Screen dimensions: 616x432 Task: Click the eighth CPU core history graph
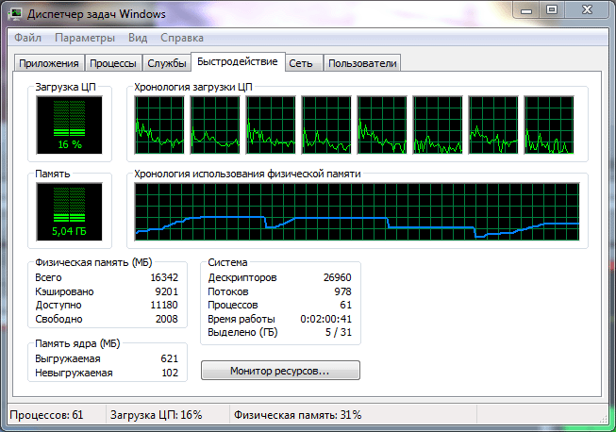pyautogui.click(x=549, y=125)
